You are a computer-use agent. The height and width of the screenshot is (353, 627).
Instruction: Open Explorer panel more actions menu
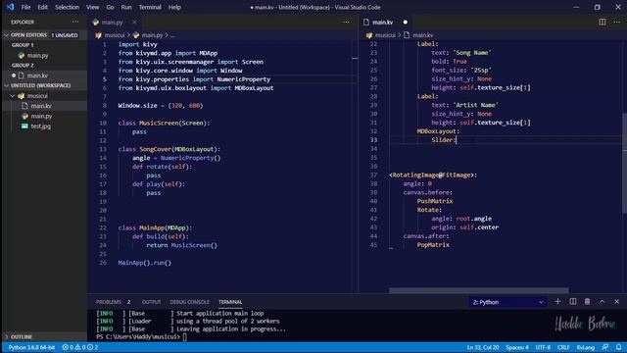click(x=75, y=22)
